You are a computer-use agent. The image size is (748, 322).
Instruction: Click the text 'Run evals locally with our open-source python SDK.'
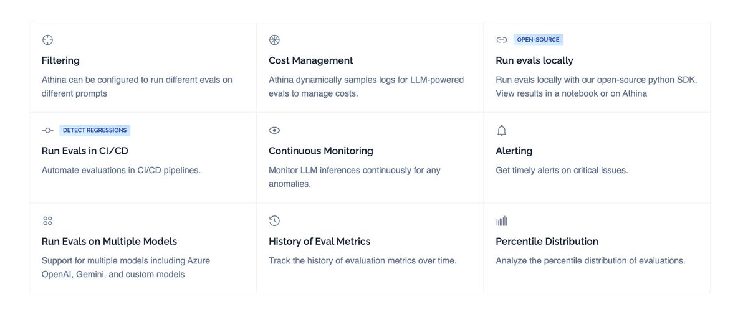[x=597, y=80]
